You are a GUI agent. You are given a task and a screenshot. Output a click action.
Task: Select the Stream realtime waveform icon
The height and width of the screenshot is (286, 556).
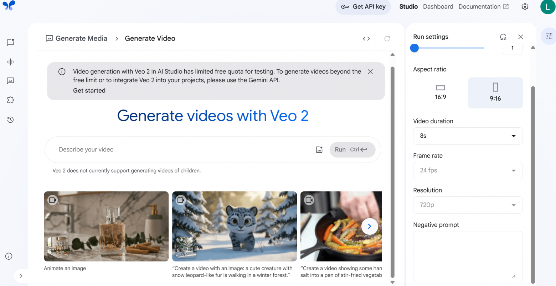pyautogui.click(x=10, y=62)
